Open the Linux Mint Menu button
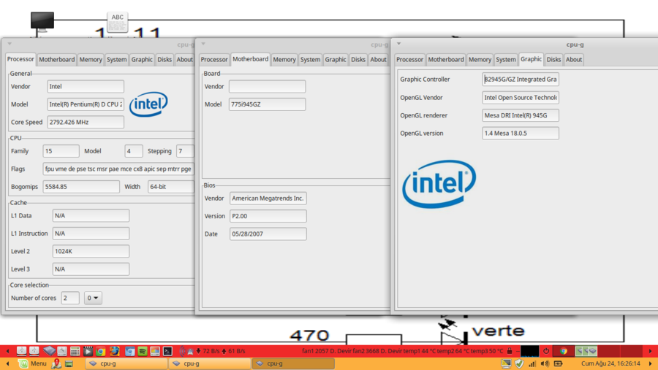Screen dimensions: 658x370 pos(33,363)
